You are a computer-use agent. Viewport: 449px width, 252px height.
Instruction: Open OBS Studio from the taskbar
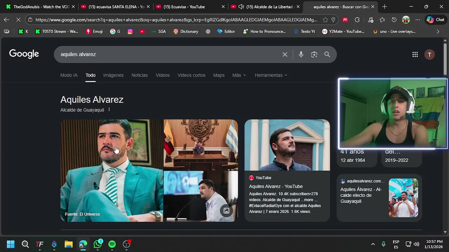[127, 244]
